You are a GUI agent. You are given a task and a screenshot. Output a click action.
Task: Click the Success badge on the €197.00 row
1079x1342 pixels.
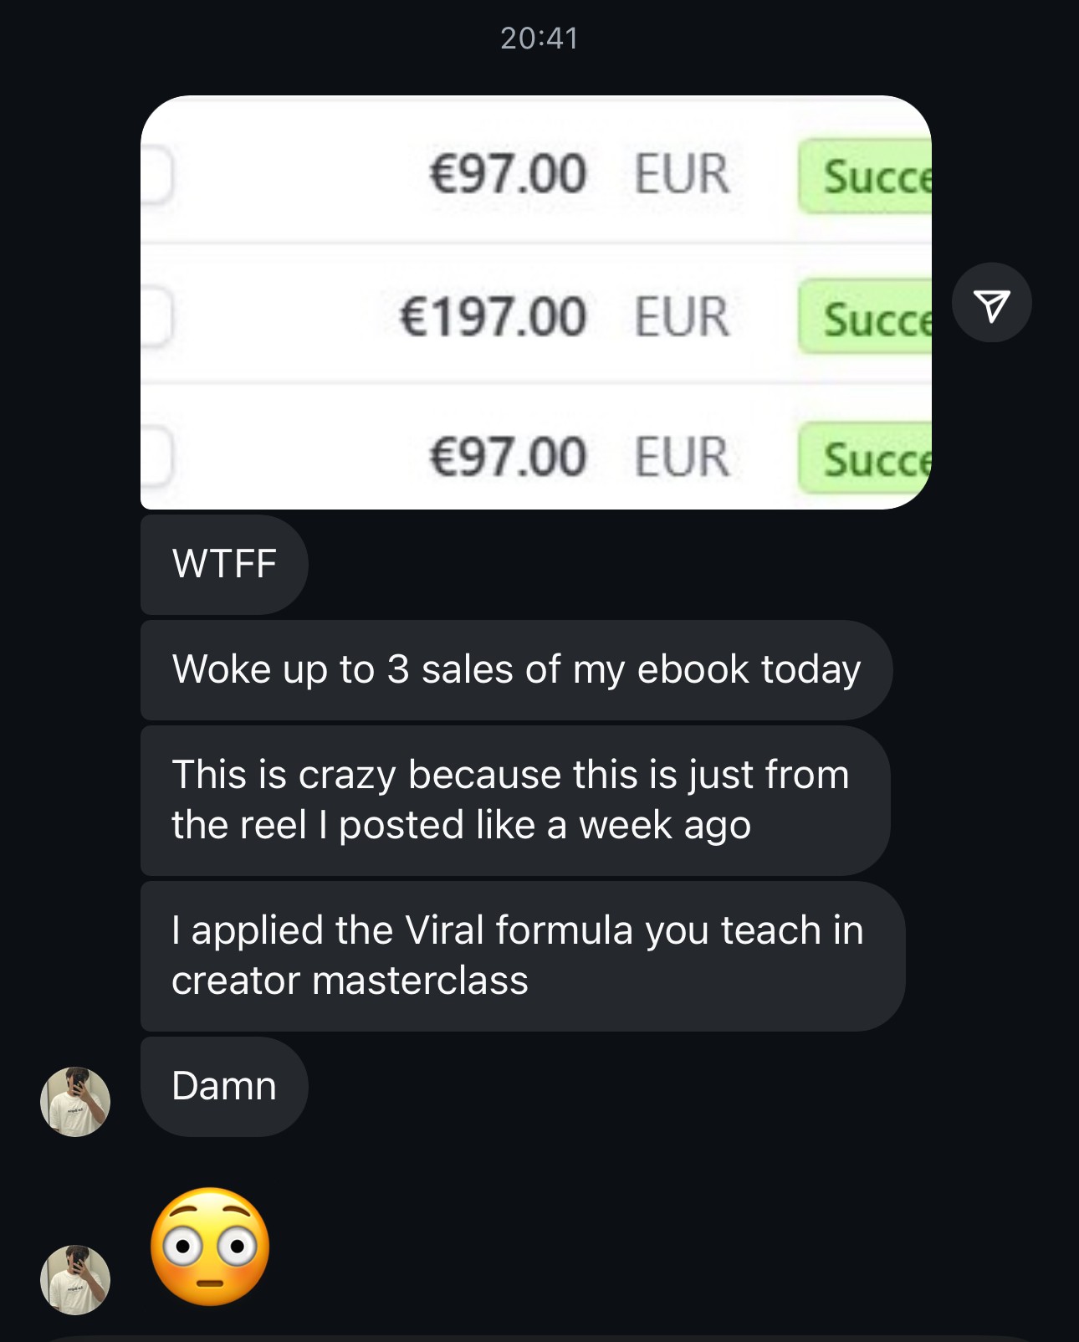tap(865, 316)
